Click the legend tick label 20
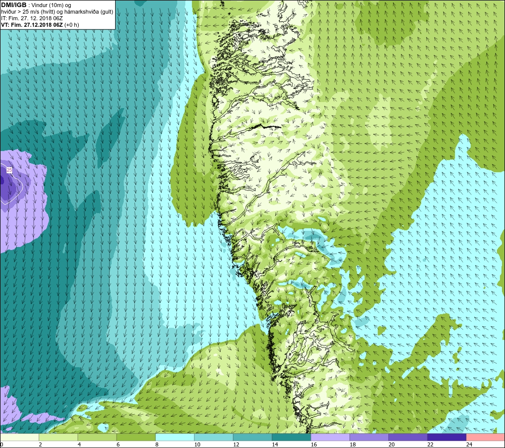The height and width of the screenshot is (448, 505). click(x=392, y=444)
